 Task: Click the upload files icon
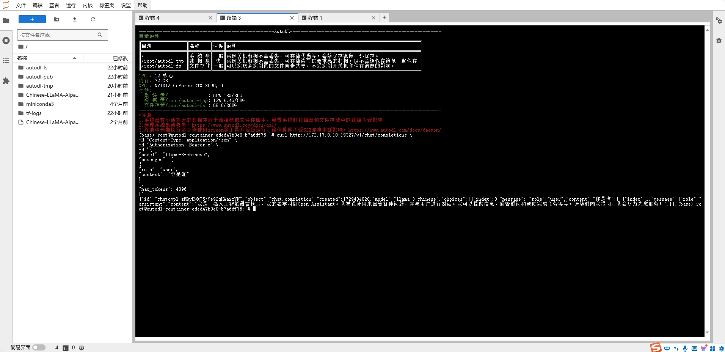pyautogui.click(x=75, y=19)
